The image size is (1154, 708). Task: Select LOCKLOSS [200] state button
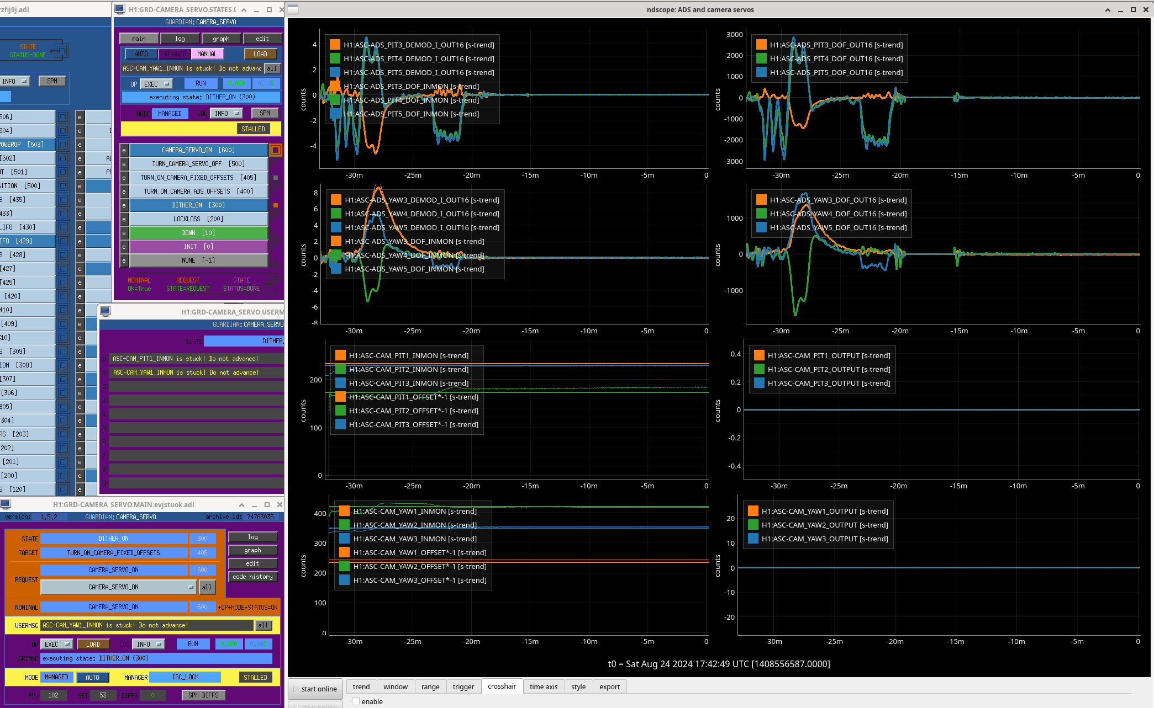[199, 219]
